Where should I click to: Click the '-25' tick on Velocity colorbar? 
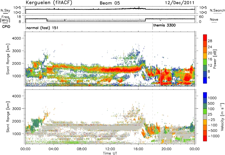click(x=211, y=119)
